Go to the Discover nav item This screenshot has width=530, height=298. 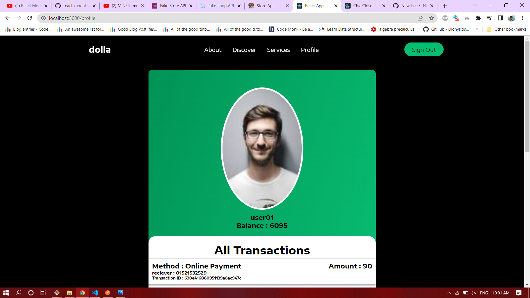pyautogui.click(x=244, y=50)
